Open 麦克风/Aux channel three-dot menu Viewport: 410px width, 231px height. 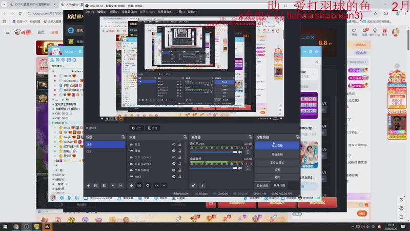point(248,152)
